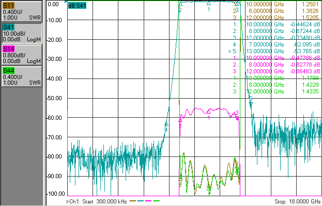Select S41 marker 4 triangle on rising edge
Viewport: 322px width, 206px height.
point(166,124)
